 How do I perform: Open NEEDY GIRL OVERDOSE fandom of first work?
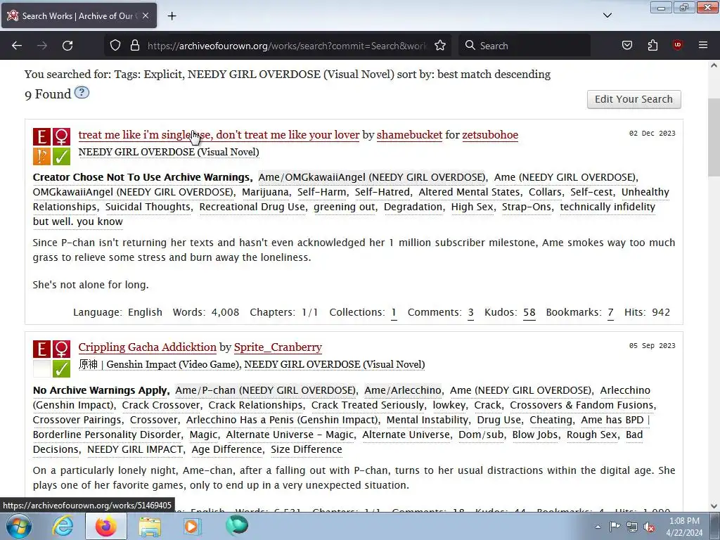(x=169, y=152)
